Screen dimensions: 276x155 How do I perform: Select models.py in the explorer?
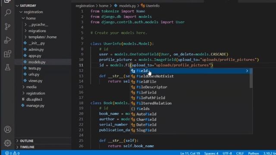pyautogui.click(x=37, y=62)
